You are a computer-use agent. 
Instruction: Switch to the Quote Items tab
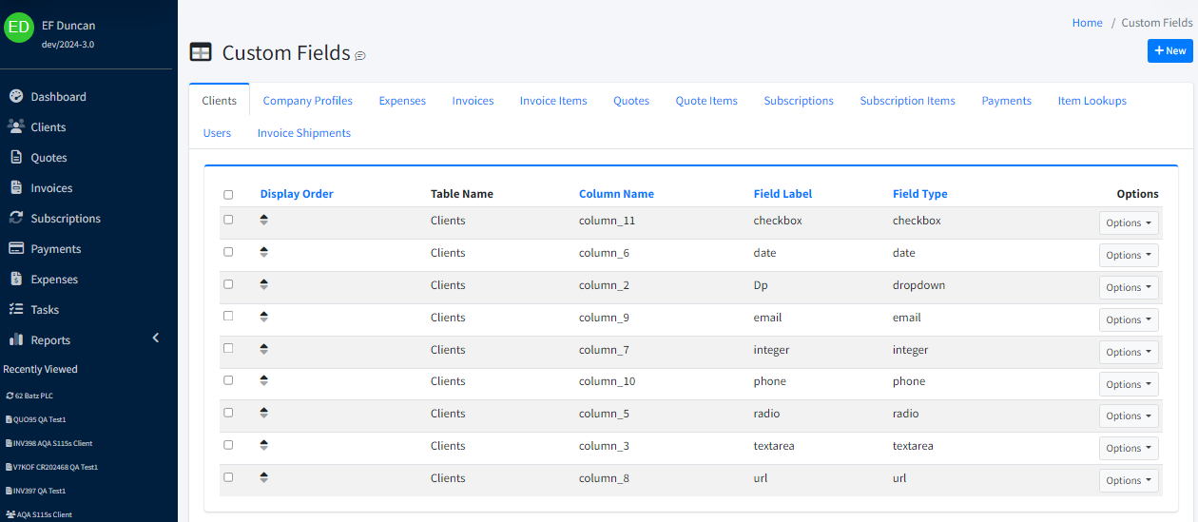coord(706,101)
